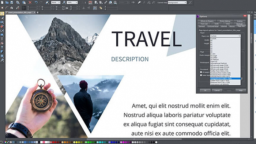This screenshot has width=256, height=144.
Task: Close the document tab with X
Action: (x=34, y=12)
